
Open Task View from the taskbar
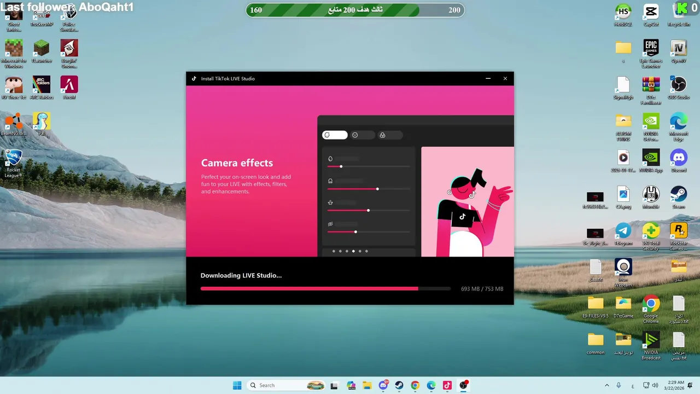tap(334, 385)
